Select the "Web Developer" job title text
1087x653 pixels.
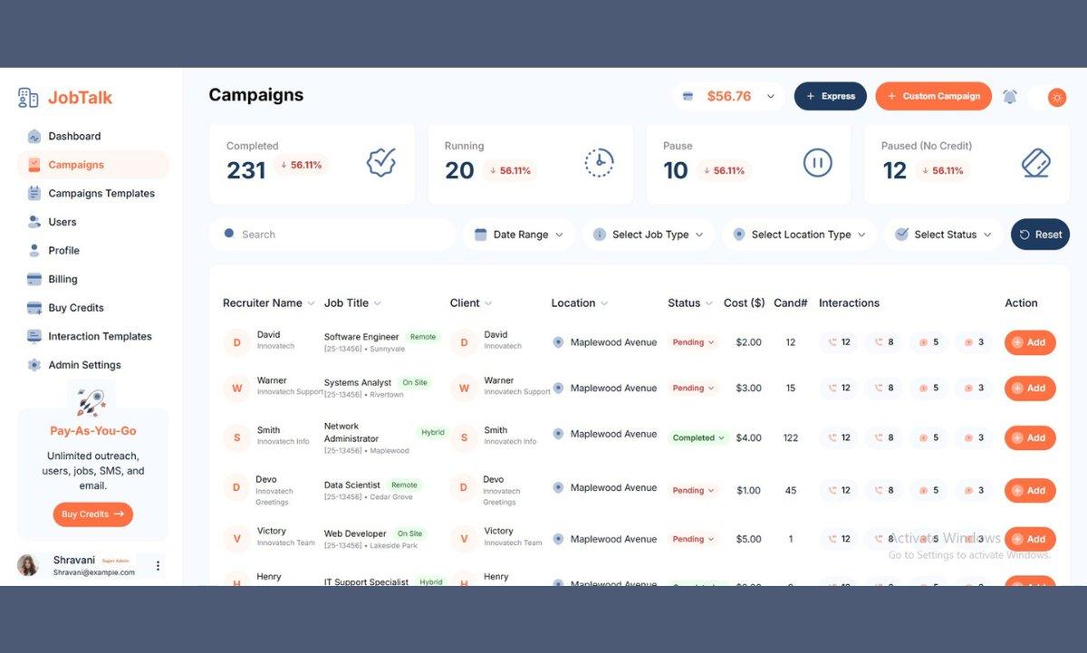tap(355, 533)
